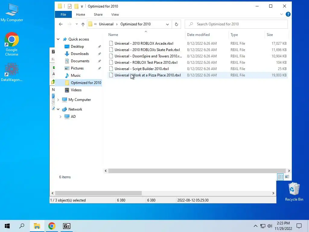This screenshot has width=309, height=232.
Task: Click the Search Optimized for 2010 field
Action: click(x=236, y=24)
